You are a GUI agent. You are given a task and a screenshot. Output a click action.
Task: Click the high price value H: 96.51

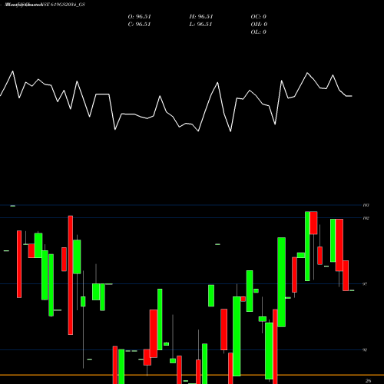201,17
